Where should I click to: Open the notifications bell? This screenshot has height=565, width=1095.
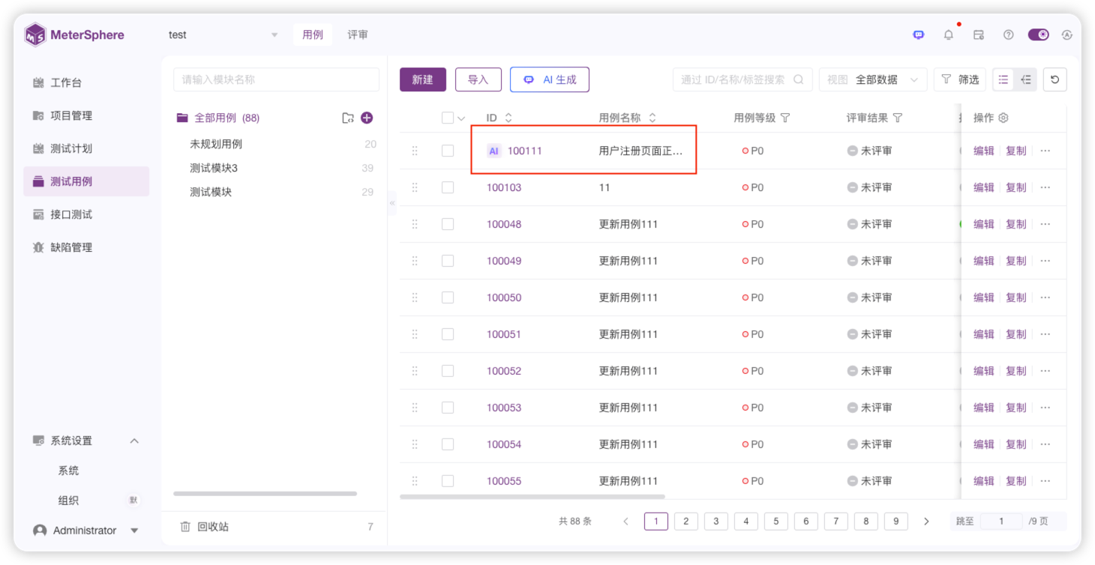coord(949,34)
